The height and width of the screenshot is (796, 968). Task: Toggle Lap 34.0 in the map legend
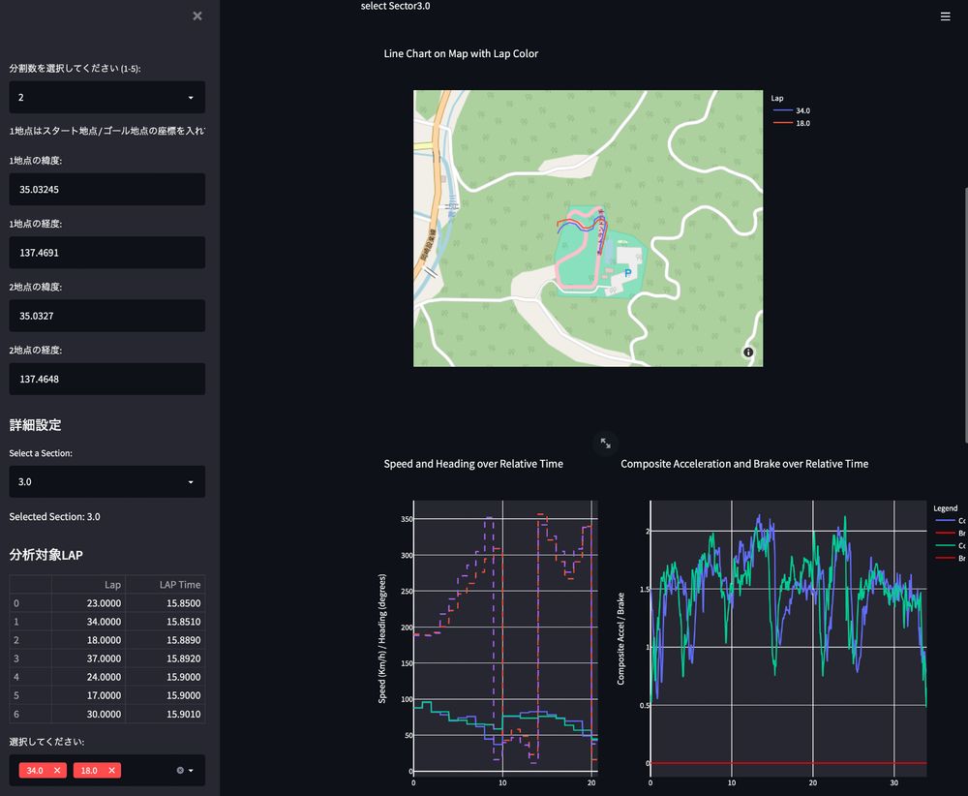coord(792,110)
